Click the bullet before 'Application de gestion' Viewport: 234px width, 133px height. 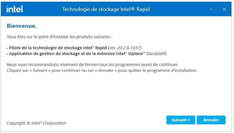(7, 54)
